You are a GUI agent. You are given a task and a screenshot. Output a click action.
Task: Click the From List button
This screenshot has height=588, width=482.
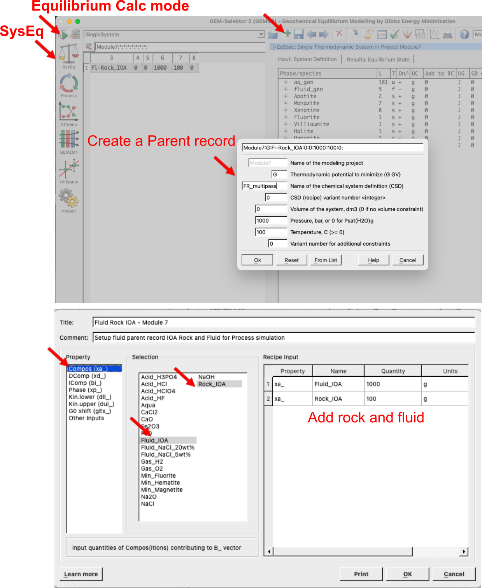pyautogui.click(x=326, y=260)
